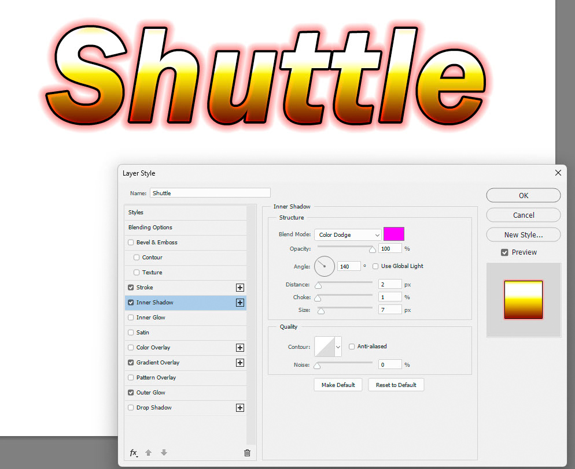
Task: Enable Anti-aliased for the contour
Action: (352, 346)
